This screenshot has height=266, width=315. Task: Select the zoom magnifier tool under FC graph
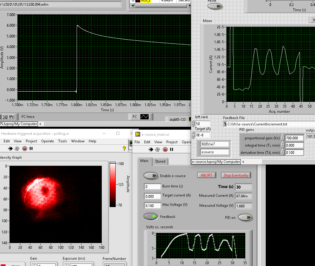point(5,117)
